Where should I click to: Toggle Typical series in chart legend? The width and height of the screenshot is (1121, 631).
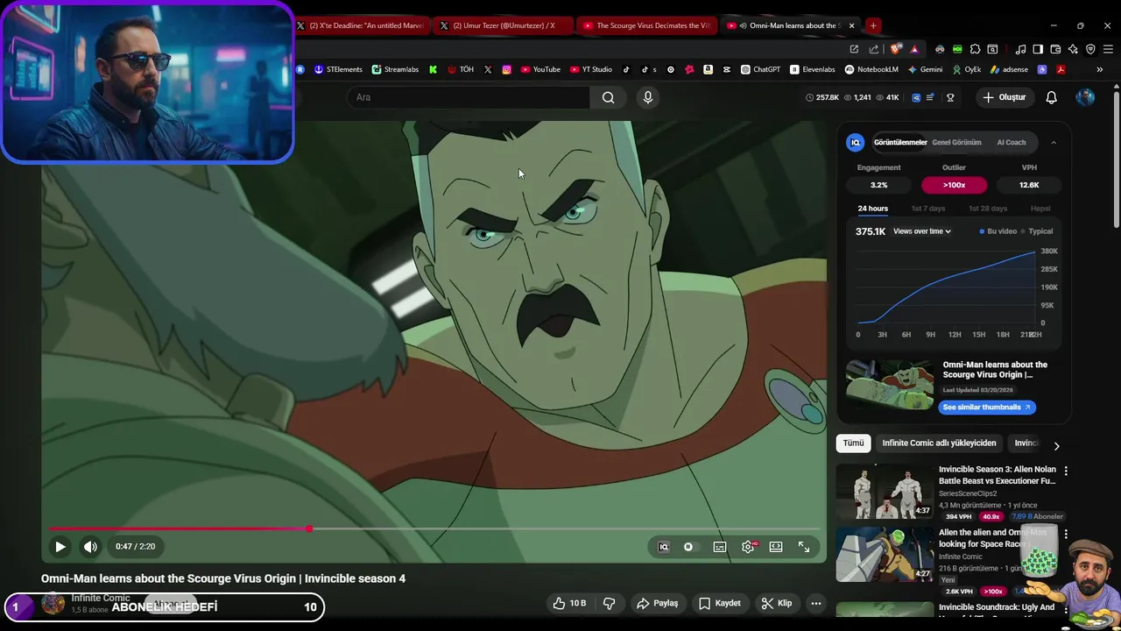[x=1038, y=231]
